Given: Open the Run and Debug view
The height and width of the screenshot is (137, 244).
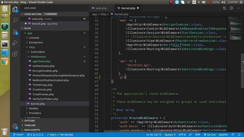Looking at the screenshot, I should pyautogui.click(x=15, y=43).
